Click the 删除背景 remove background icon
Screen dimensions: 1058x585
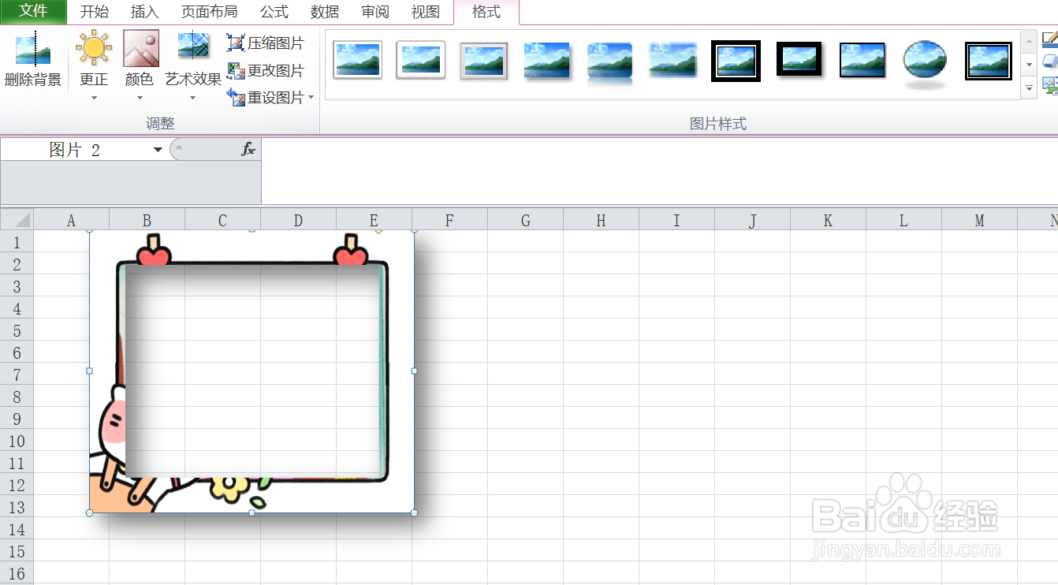click(x=33, y=50)
